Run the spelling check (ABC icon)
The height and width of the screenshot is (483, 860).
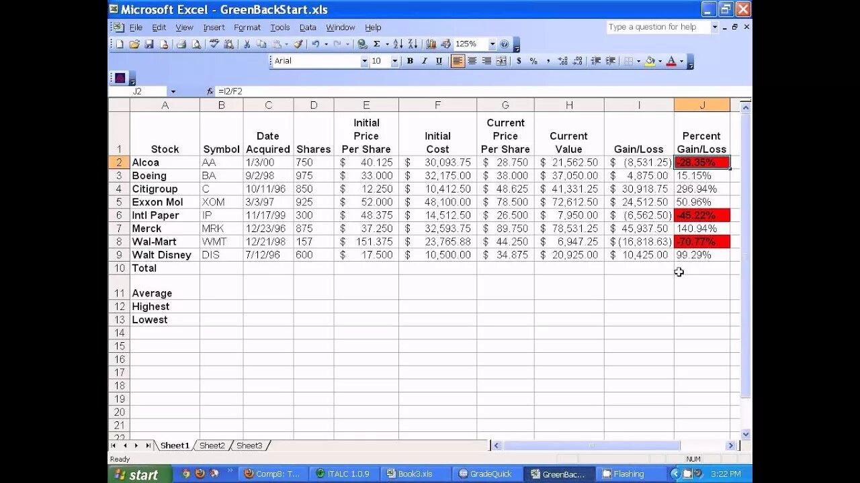coord(214,44)
